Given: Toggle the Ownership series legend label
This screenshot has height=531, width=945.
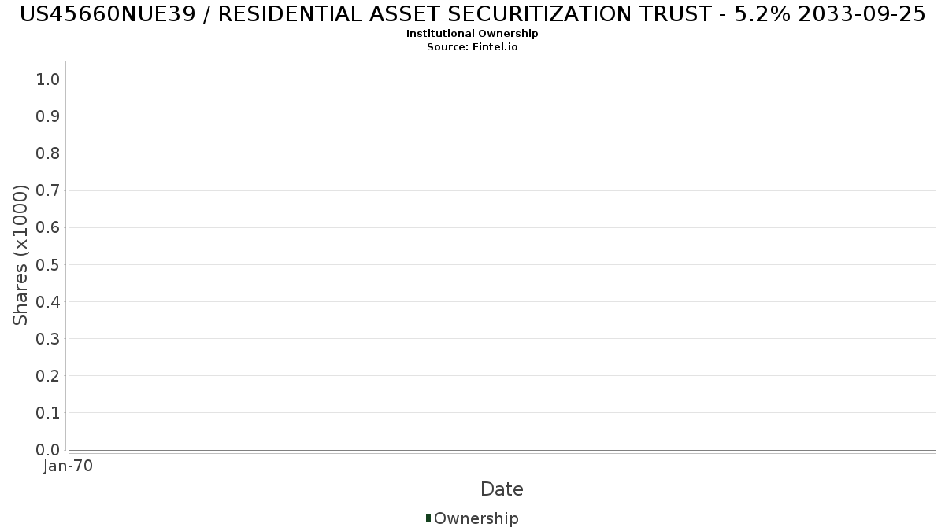Looking at the screenshot, I should (x=476, y=518).
